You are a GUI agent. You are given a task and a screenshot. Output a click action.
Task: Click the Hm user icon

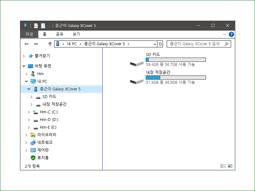pos(33,74)
